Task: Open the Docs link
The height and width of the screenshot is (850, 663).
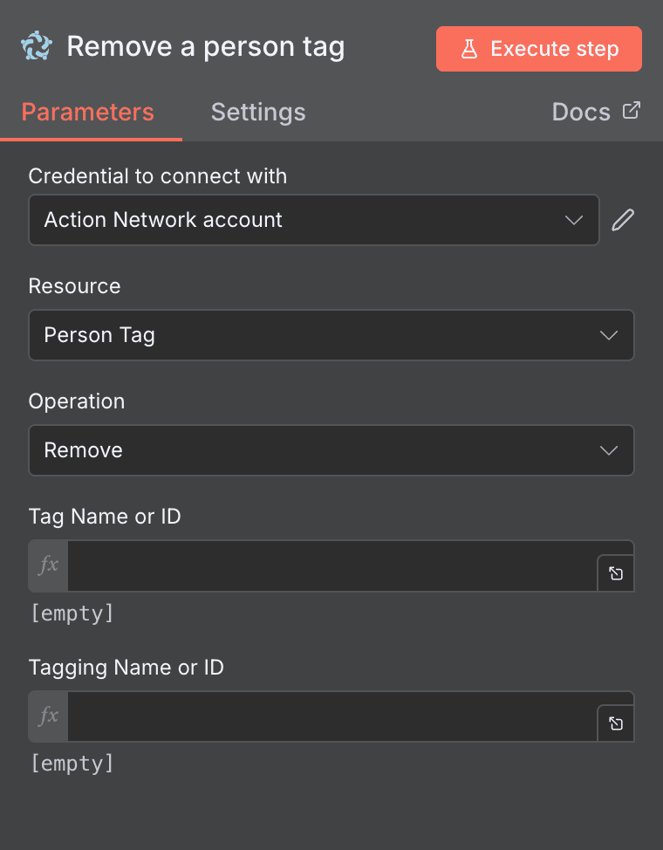Action: (x=581, y=111)
